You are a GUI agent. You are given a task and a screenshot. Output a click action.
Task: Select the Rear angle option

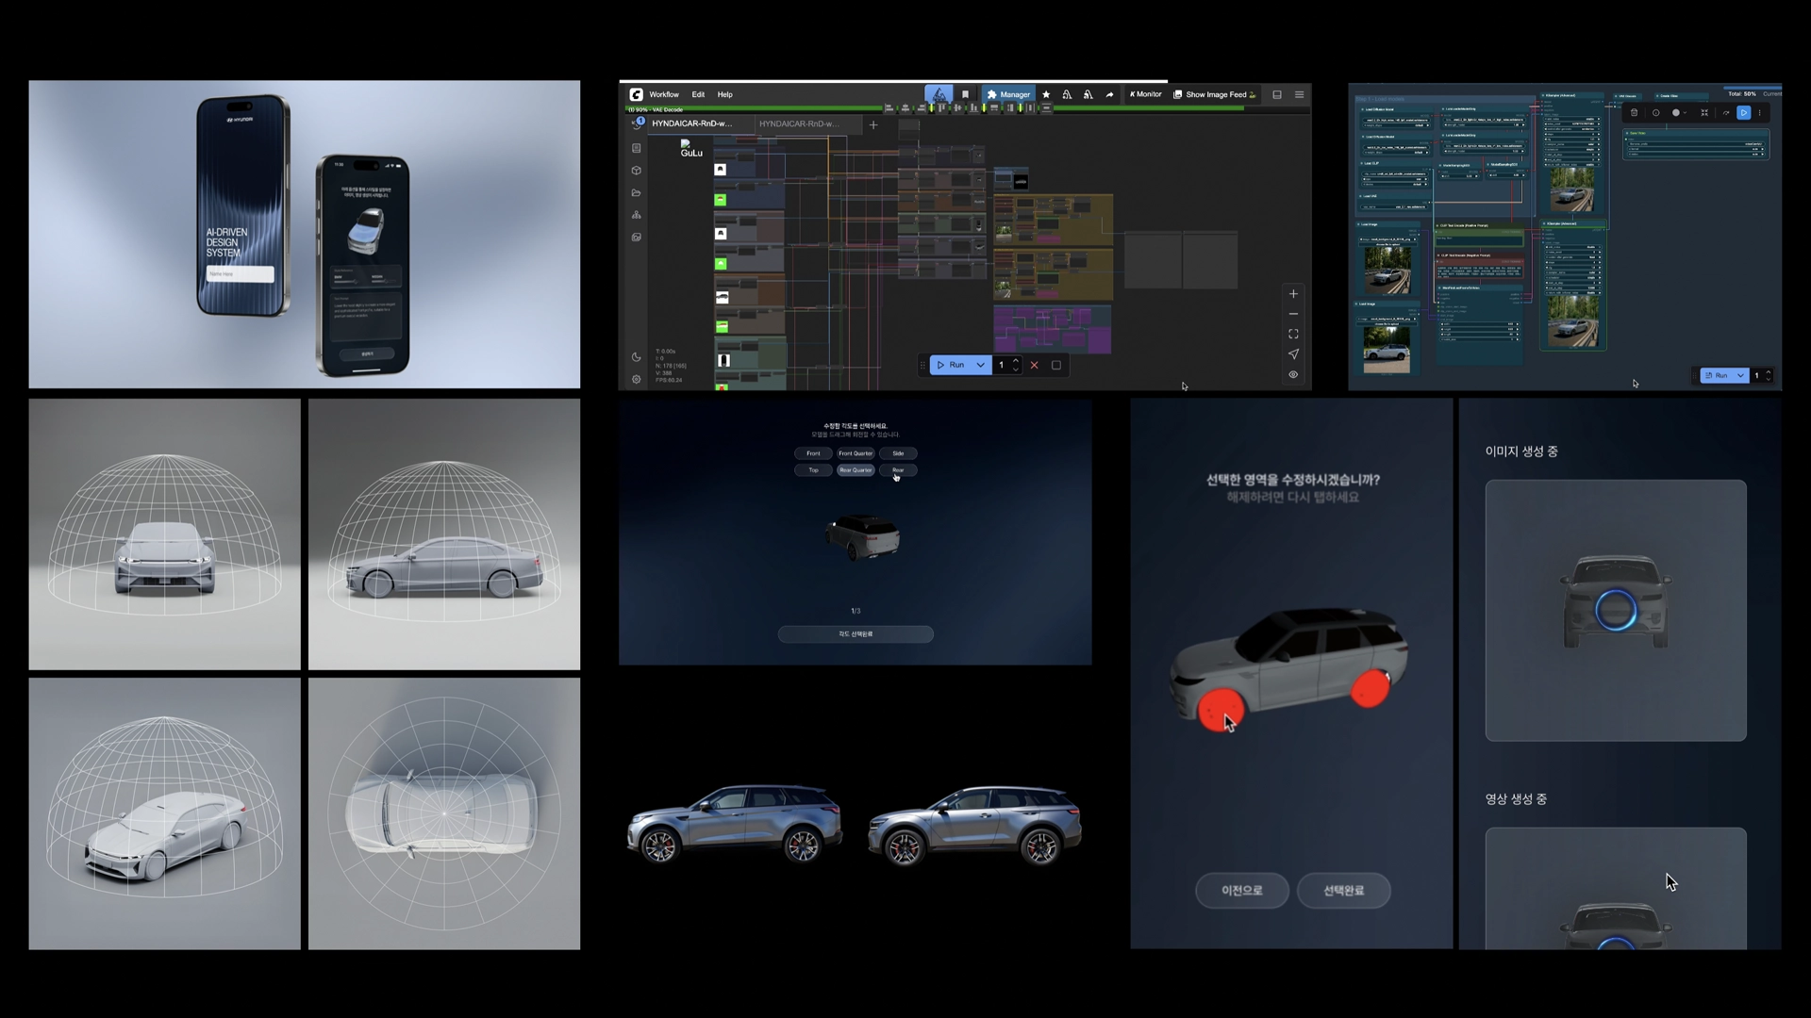point(898,470)
